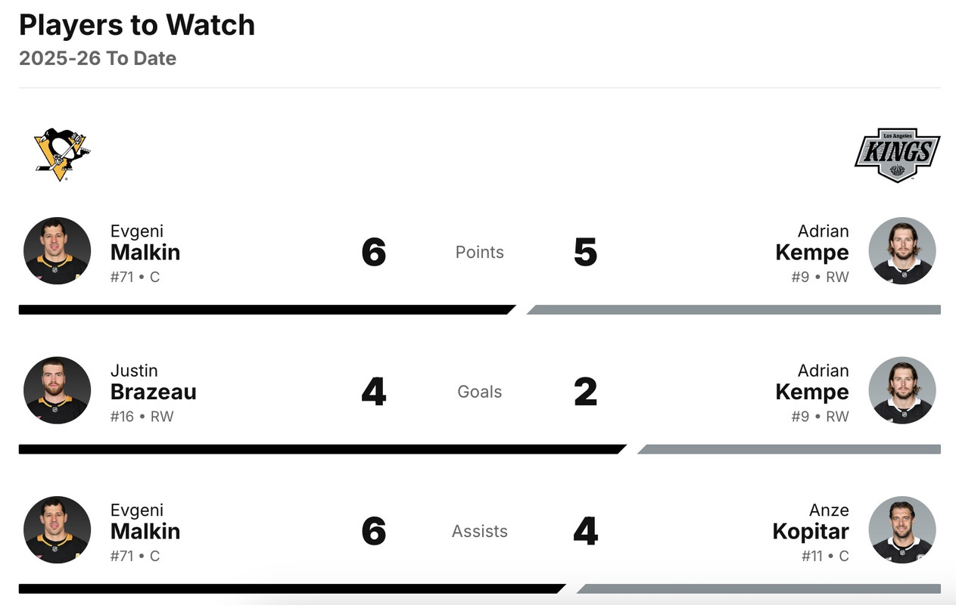Select Kempe's headshot in the Goals row

pyautogui.click(x=902, y=390)
